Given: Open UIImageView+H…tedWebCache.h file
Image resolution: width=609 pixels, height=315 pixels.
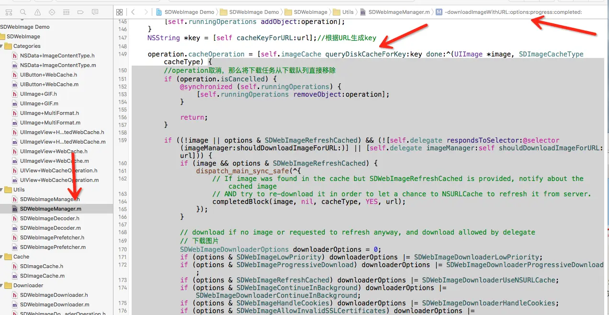Looking at the screenshot, I should pos(62,132).
